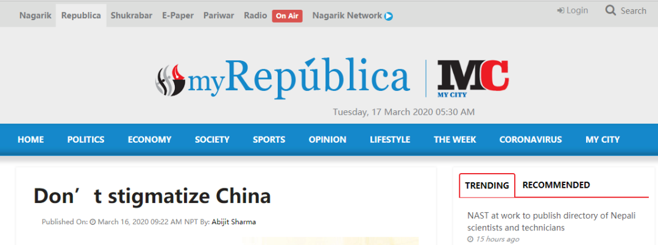Open MY CITY in the navigation bar
The height and width of the screenshot is (245, 658).
pyautogui.click(x=602, y=140)
